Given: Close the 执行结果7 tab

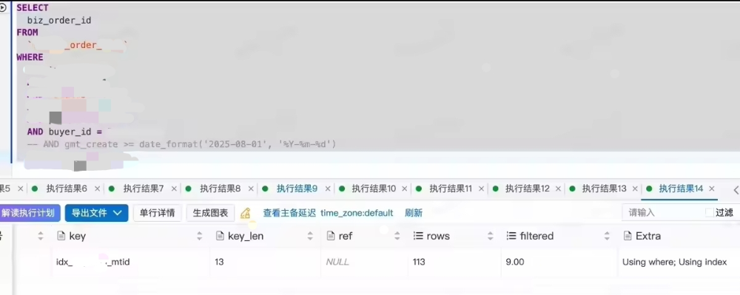Looking at the screenshot, I should (x=174, y=189).
